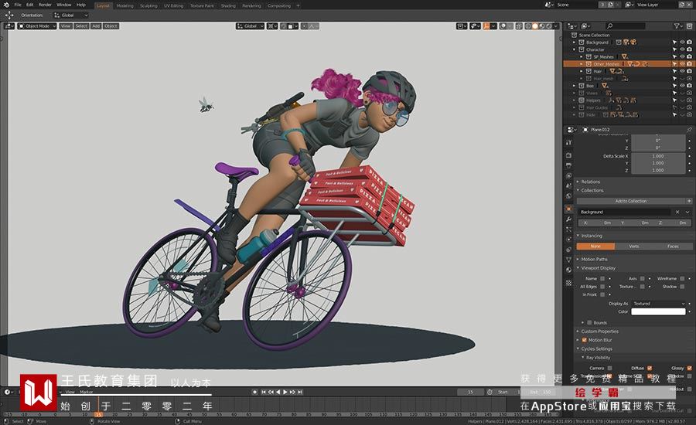Screen dimensions: 696x425
Task: Expand the Relations panel
Action: point(590,182)
